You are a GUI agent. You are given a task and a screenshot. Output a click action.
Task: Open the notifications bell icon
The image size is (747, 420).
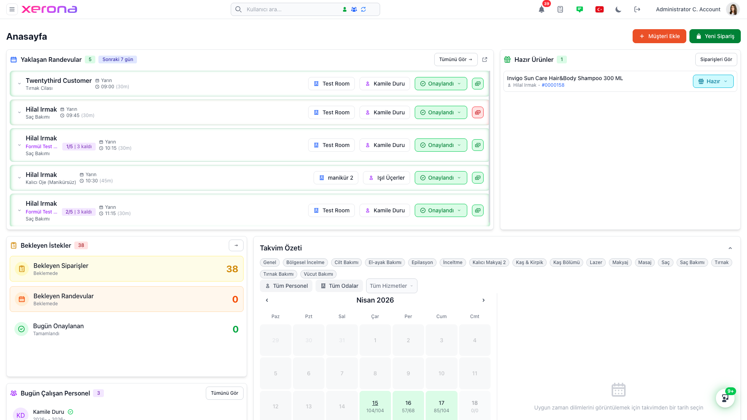[x=541, y=9]
